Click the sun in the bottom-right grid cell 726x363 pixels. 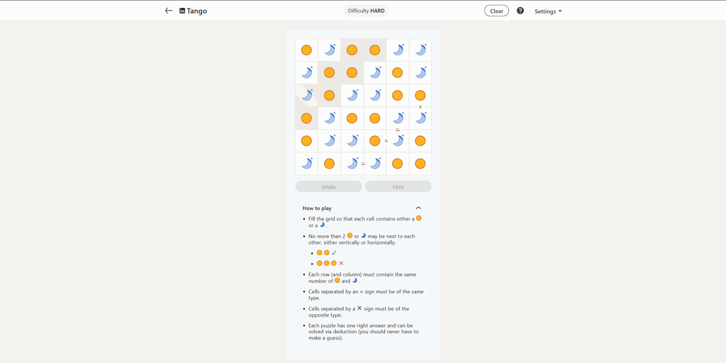pyautogui.click(x=421, y=164)
